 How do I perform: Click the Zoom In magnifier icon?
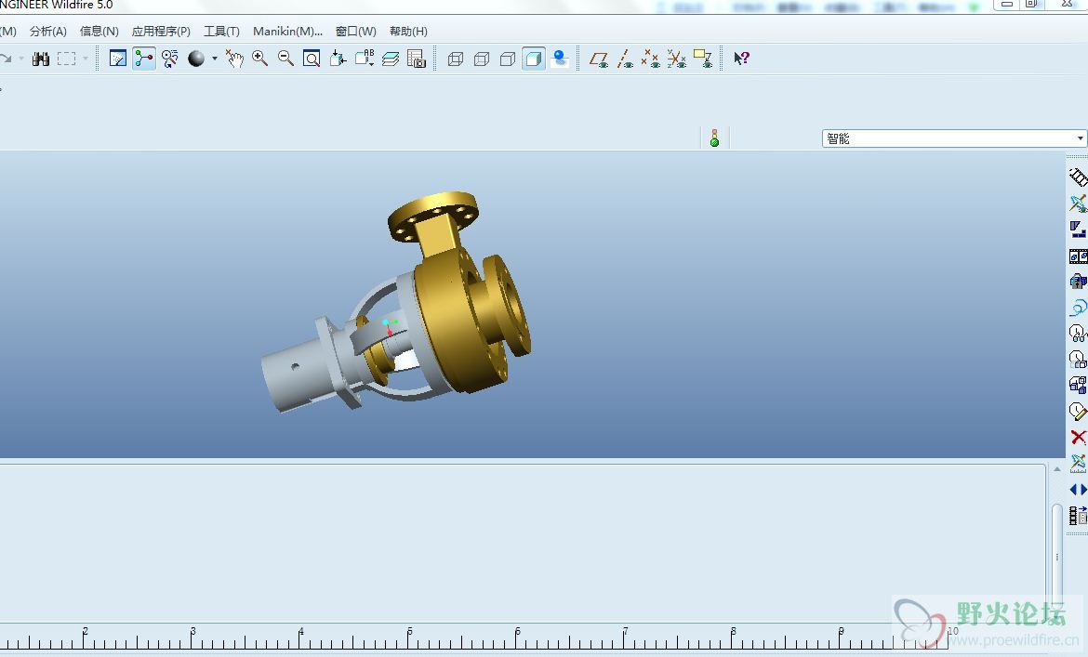[260, 59]
